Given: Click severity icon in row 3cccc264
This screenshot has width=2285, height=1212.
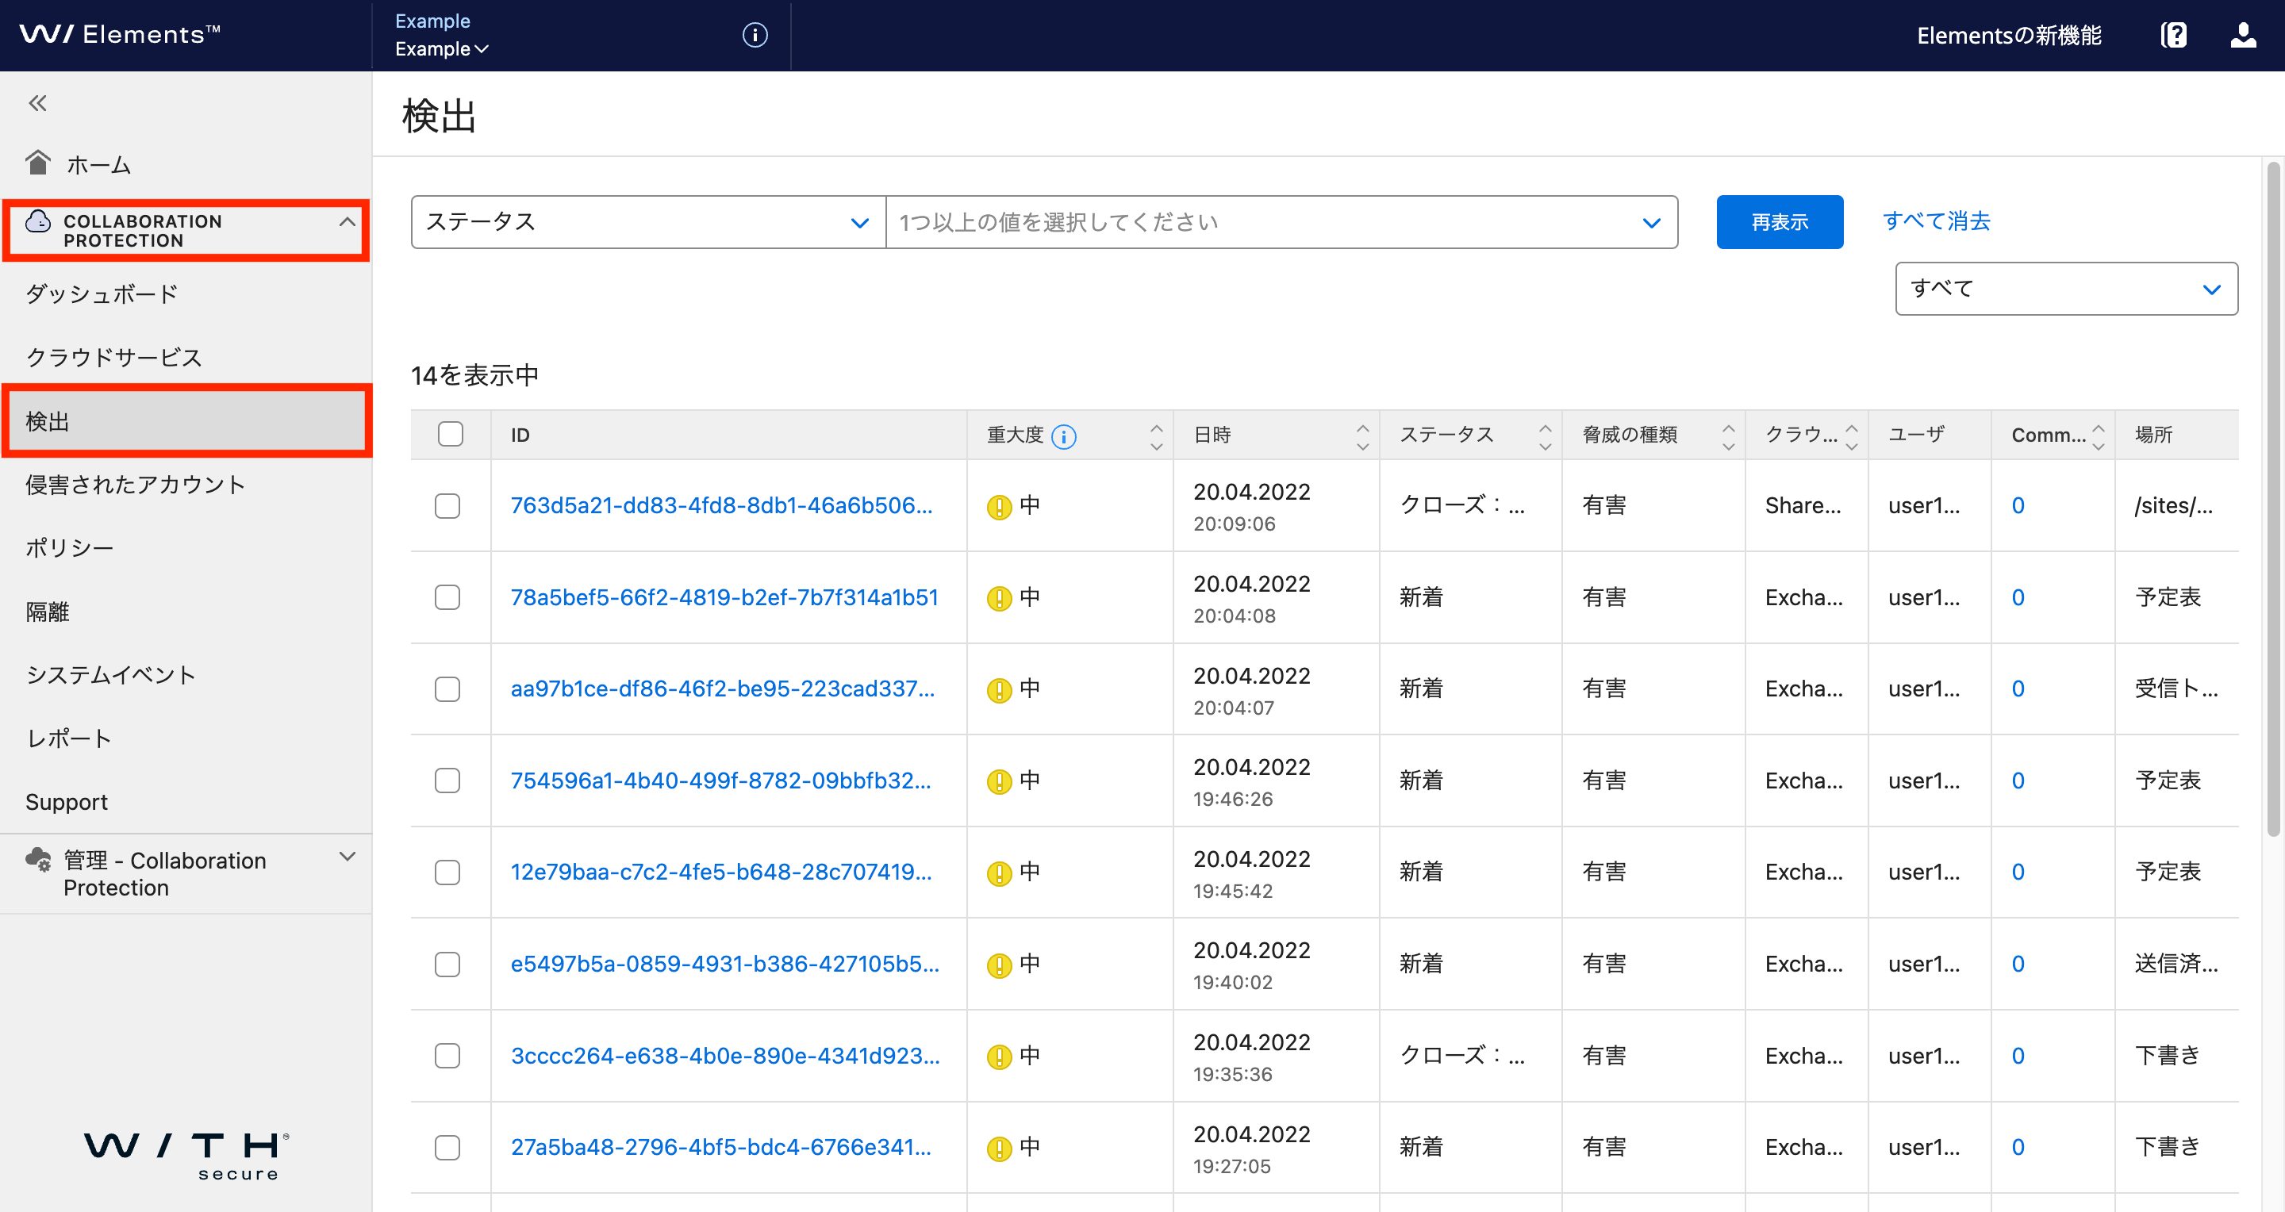Looking at the screenshot, I should coord(999,1057).
